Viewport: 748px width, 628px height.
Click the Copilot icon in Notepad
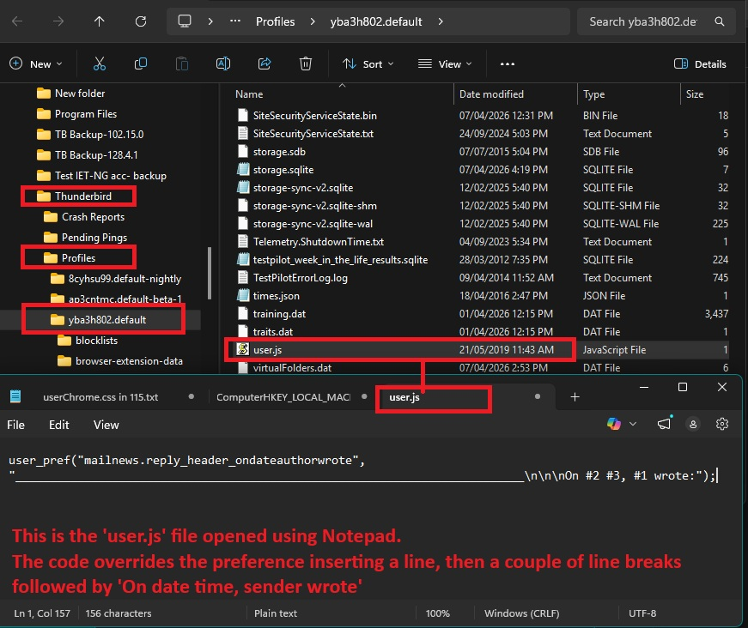613,424
